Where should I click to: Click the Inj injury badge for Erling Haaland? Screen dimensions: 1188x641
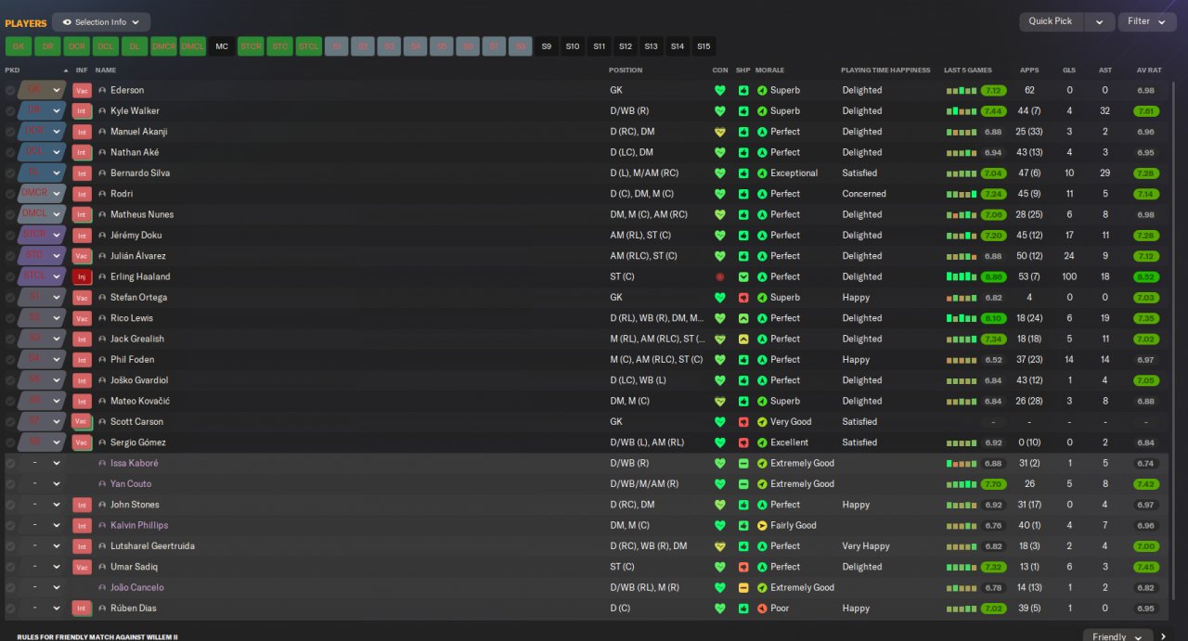click(82, 276)
